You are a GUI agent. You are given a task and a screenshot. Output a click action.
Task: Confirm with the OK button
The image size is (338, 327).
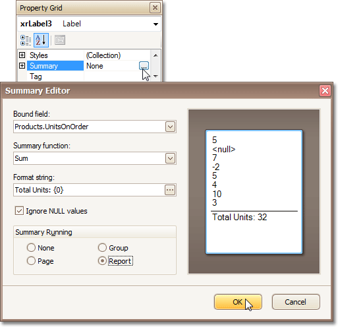(238, 302)
